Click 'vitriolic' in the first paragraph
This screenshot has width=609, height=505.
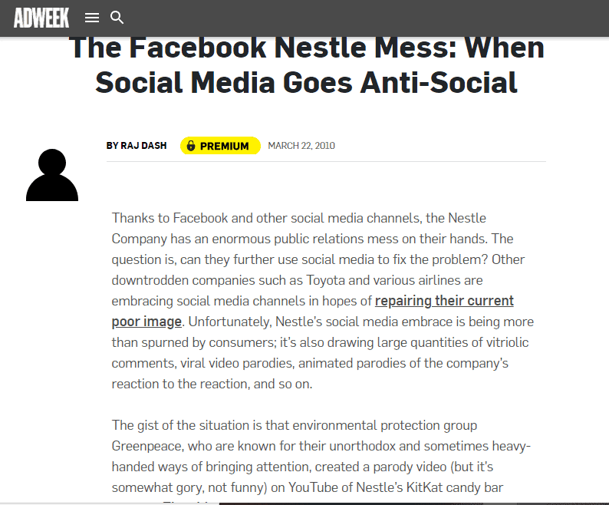[x=502, y=342]
